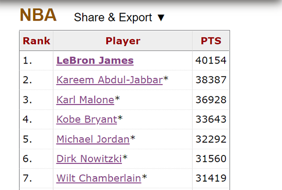Sort the table by the Rank column header
282x190 pixels.
coord(37,41)
